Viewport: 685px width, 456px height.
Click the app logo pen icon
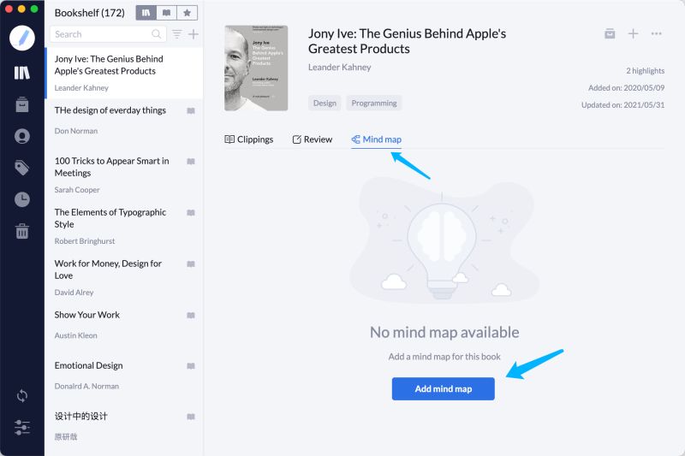point(22,38)
